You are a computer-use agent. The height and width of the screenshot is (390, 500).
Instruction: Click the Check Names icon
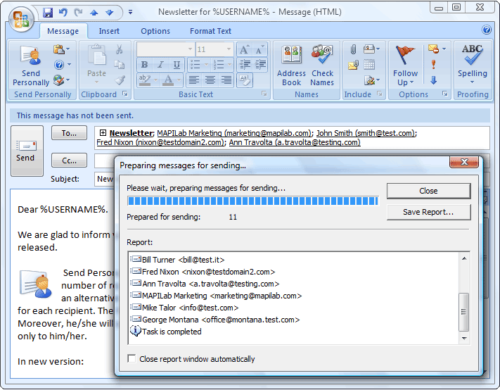click(x=322, y=65)
